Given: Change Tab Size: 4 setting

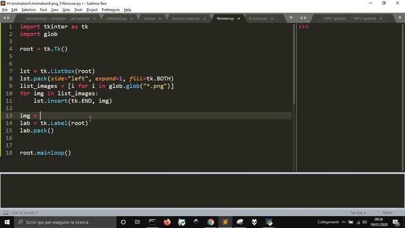Looking at the screenshot, I should point(358,213).
